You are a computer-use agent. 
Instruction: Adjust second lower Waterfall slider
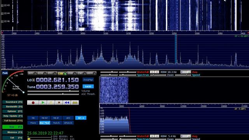[x=128, y=136]
